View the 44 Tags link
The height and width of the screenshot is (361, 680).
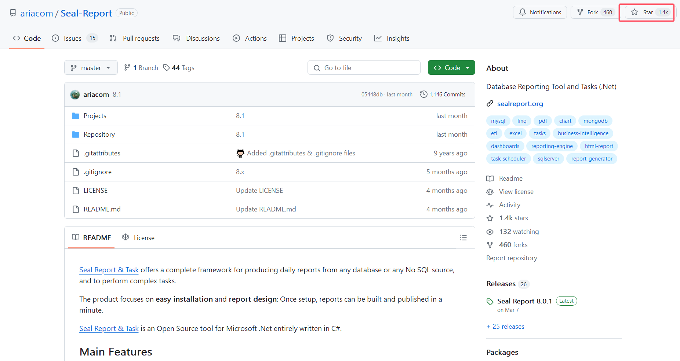[x=179, y=68]
